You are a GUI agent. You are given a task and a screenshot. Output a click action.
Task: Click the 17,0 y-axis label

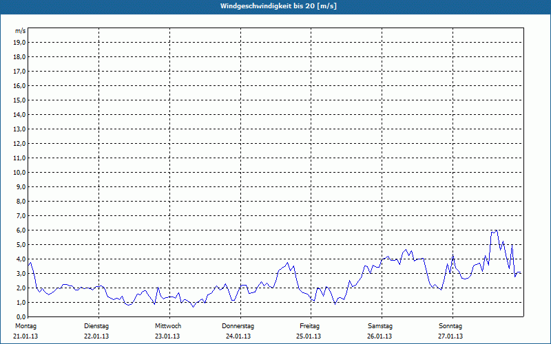pos(19,72)
